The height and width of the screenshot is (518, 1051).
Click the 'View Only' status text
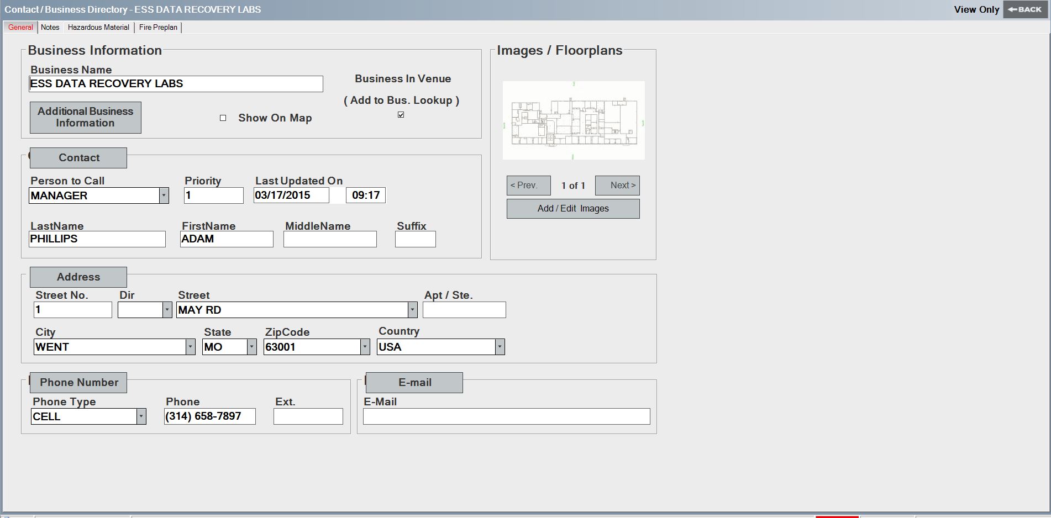click(976, 9)
